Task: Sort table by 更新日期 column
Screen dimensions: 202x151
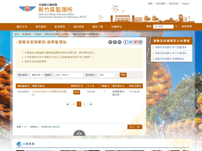Action: (135, 86)
